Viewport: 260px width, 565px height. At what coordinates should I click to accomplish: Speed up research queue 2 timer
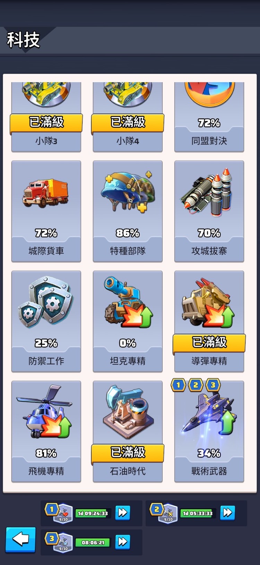(x=227, y=513)
